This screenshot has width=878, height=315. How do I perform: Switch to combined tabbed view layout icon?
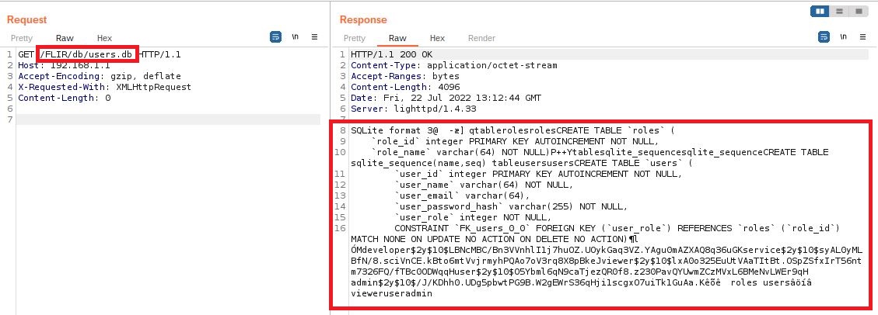click(859, 11)
